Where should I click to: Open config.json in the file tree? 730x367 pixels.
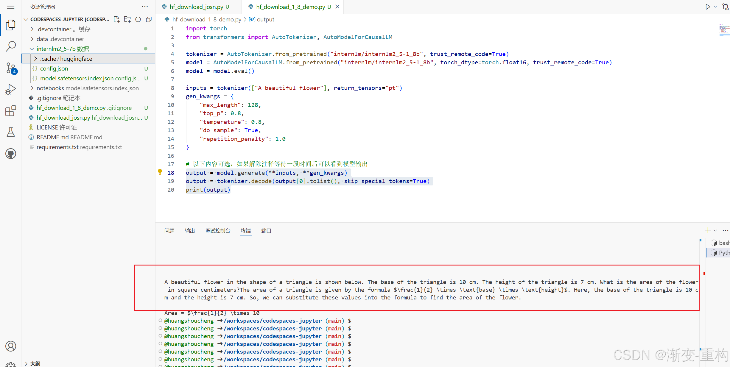click(54, 68)
